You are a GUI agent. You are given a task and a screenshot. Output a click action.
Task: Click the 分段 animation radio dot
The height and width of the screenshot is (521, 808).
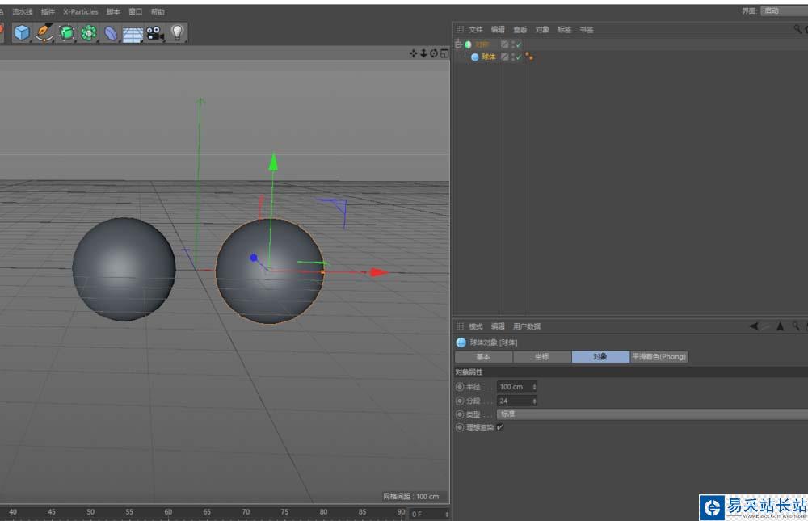(461, 401)
